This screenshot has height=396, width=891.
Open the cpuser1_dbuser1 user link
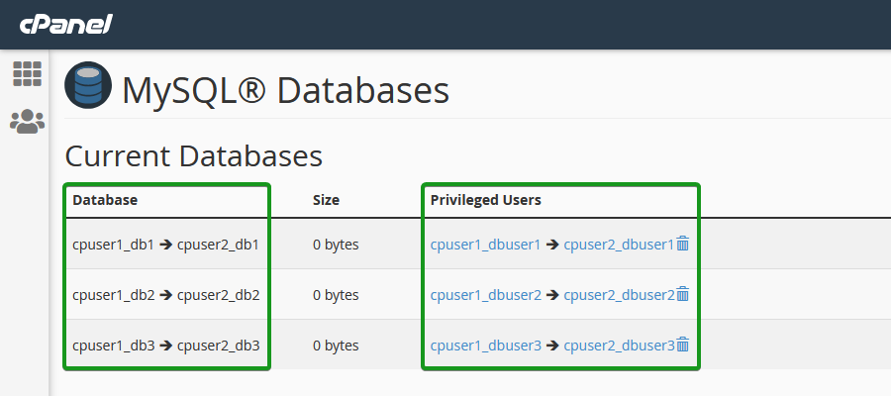[x=486, y=245]
